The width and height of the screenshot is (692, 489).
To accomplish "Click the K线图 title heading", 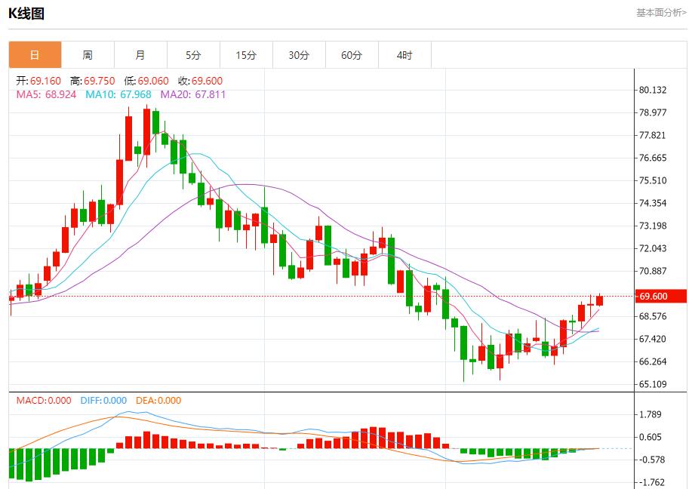I will [x=26, y=13].
